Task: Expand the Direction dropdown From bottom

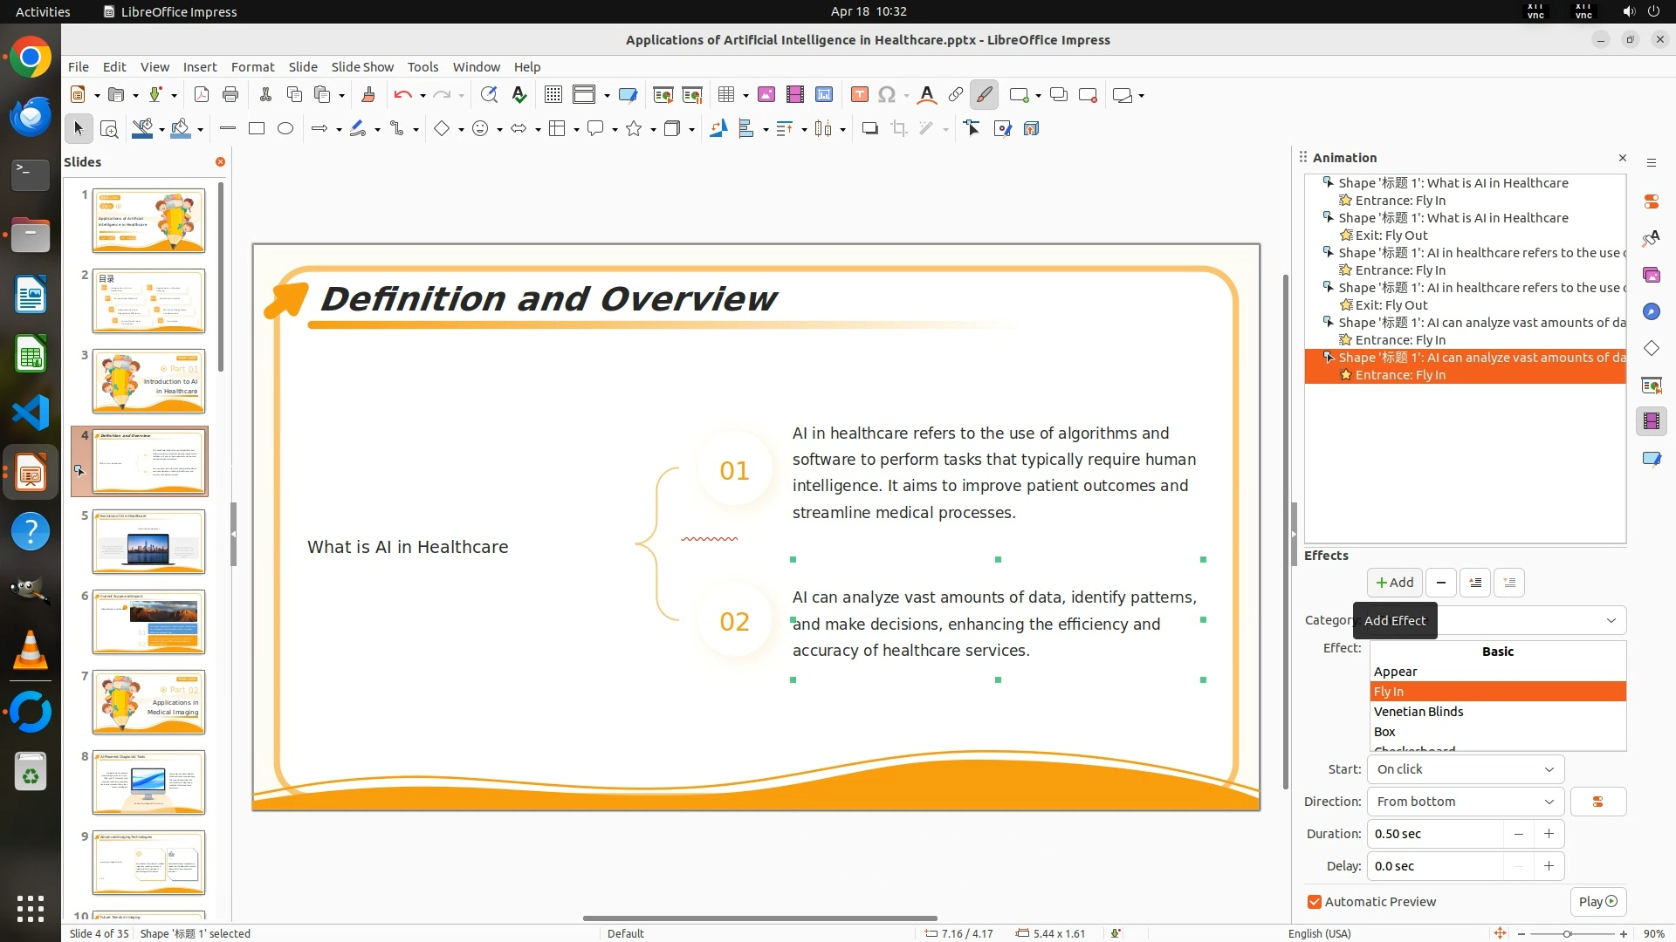Action: [x=1466, y=802]
